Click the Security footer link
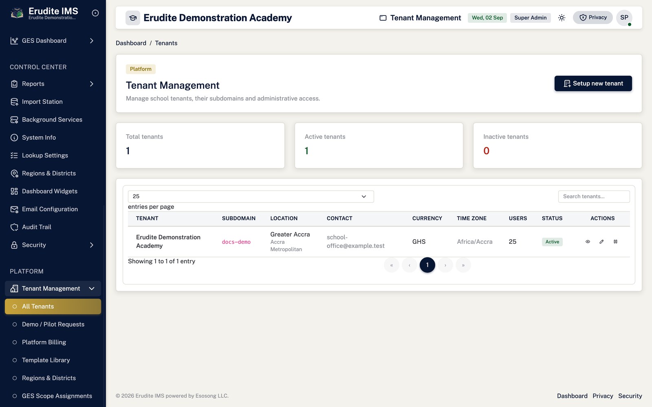This screenshot has height=407, width=652. click(x=630, y=396)
